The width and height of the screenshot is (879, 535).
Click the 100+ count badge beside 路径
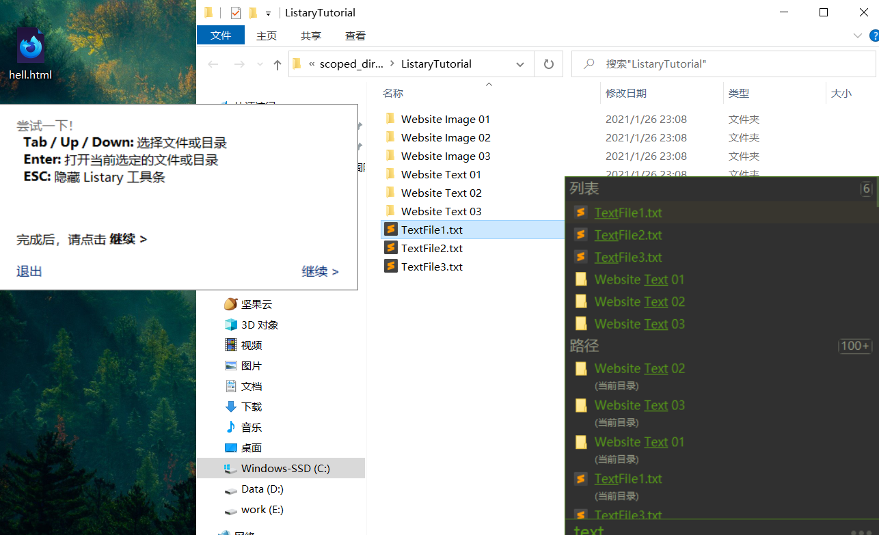[855, 346]
